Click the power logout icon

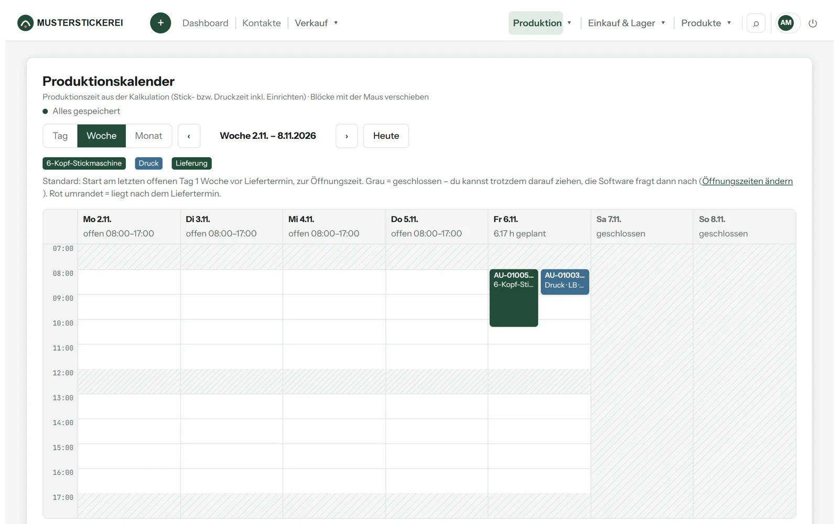point(813,23)
